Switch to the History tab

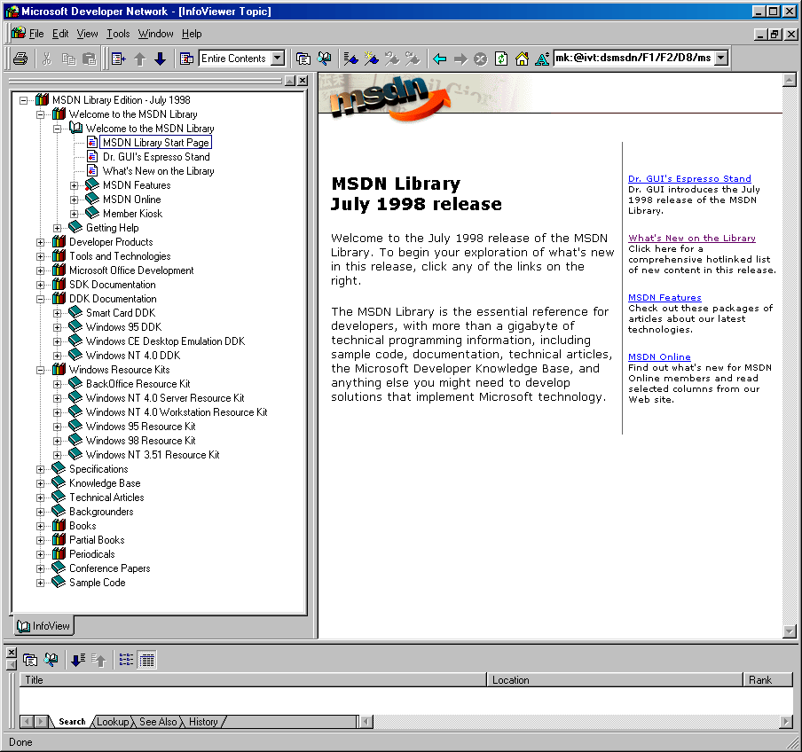pyautogui.click(x=203, y=722)
